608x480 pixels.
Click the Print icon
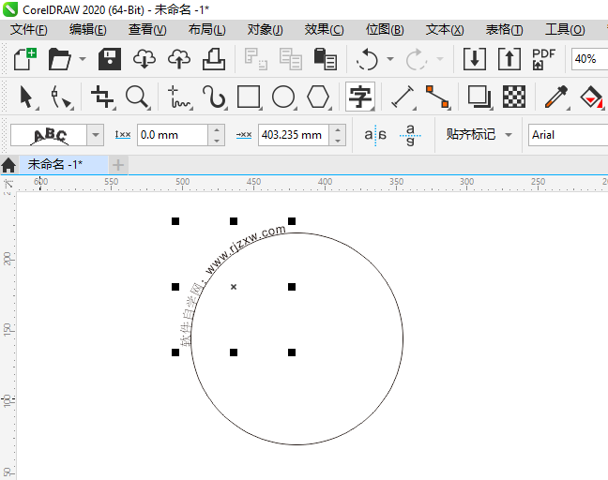214,59
